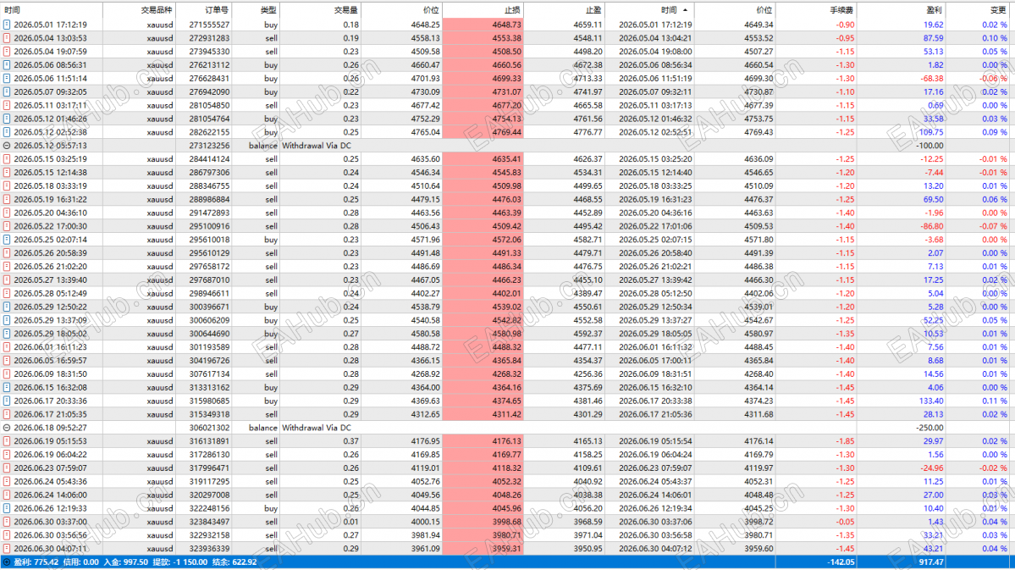This screenshot has width=1015, height=570.
Task: Select order number 273945330
Action: click(x=209, y=51)
